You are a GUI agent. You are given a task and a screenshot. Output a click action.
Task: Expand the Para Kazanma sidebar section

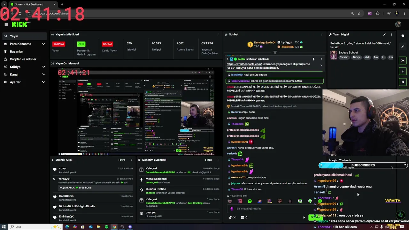tap(24, 44)
